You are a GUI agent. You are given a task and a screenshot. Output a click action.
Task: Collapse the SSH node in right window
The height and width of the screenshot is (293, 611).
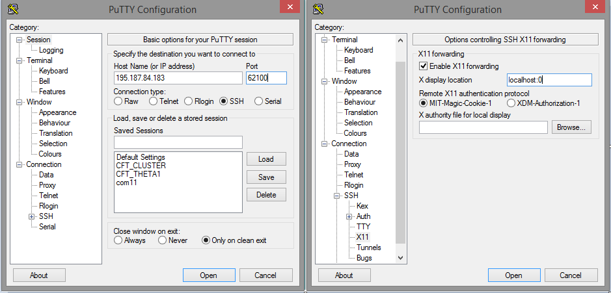tap(336, 196)
